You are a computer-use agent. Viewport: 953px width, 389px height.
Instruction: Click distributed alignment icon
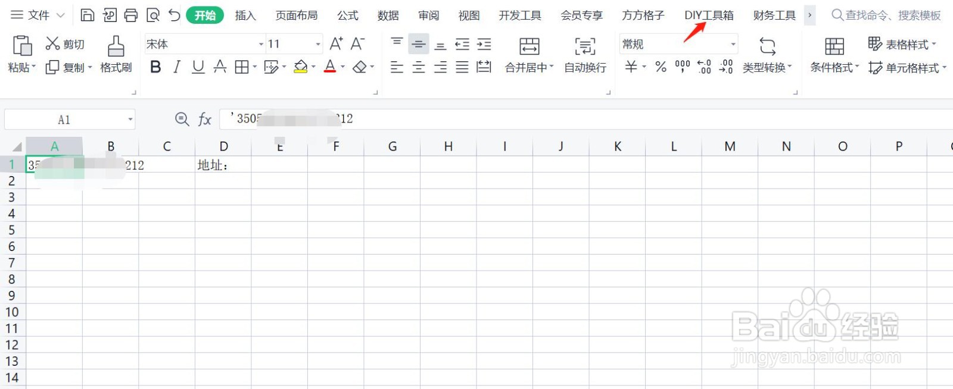point(484,67)
